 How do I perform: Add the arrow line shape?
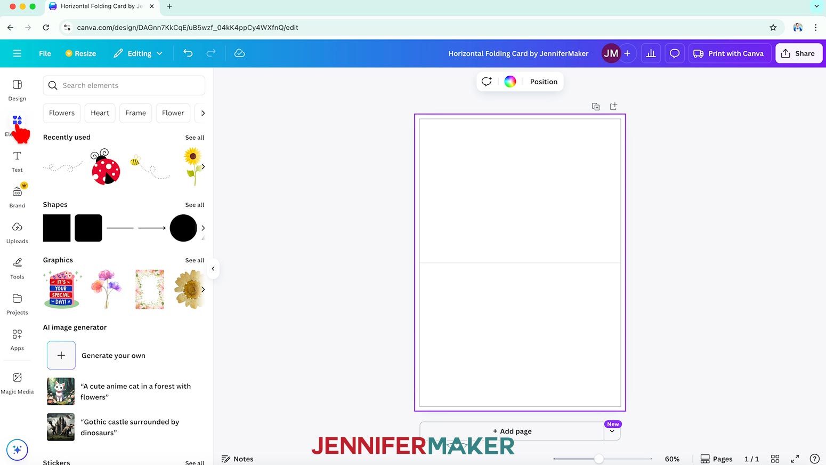pos(152,228)
